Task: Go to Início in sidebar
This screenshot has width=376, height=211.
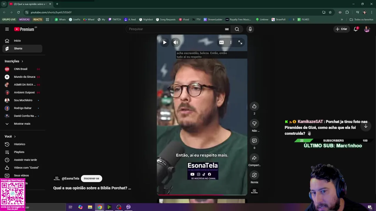Action: click(22, 41)
